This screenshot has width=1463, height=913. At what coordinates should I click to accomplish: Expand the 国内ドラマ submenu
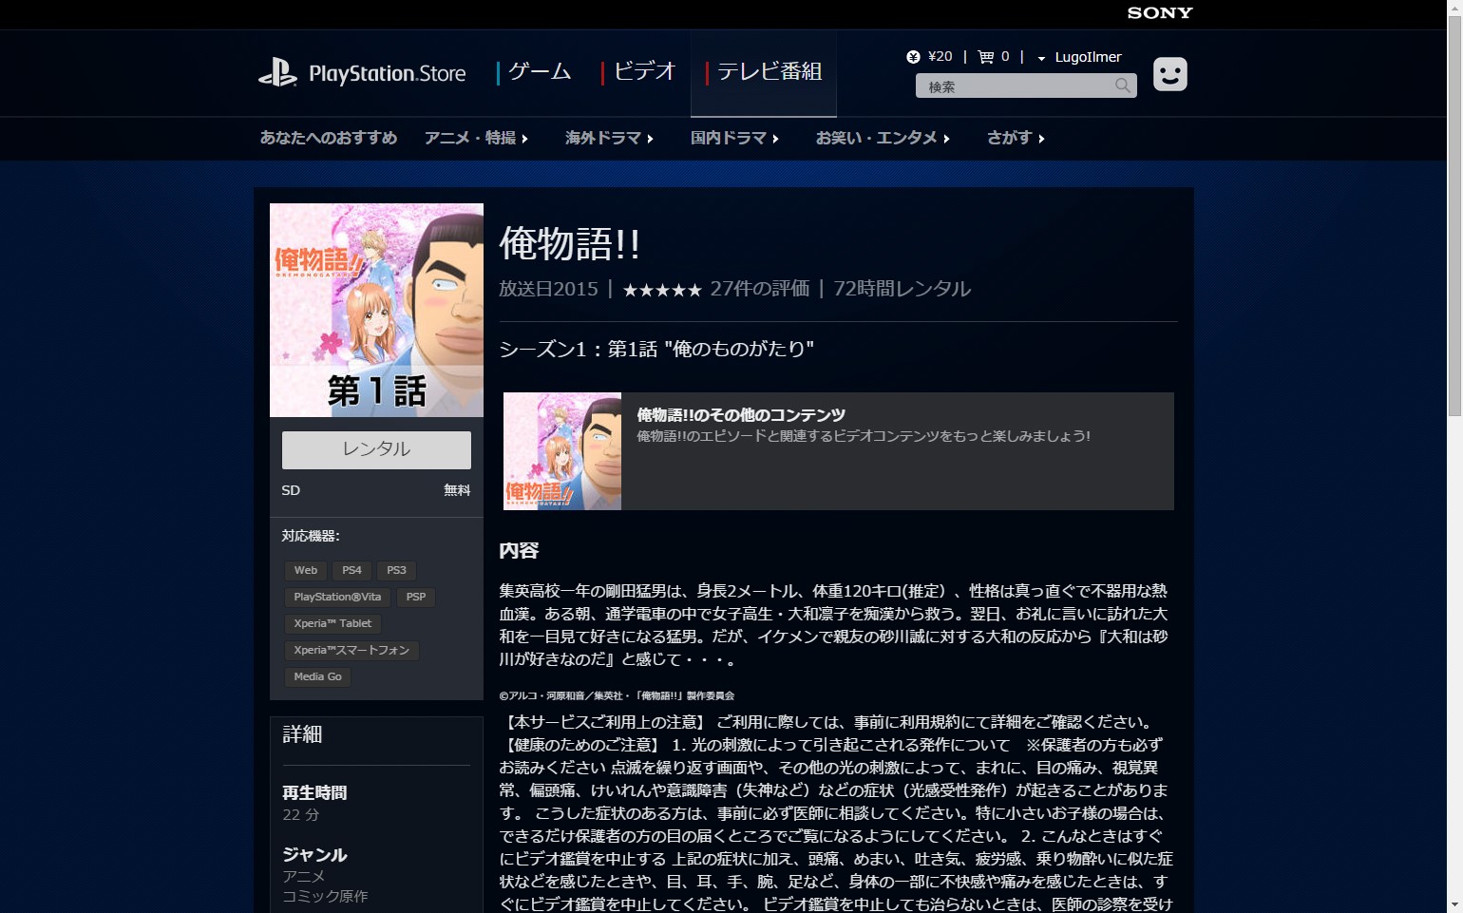734,138
